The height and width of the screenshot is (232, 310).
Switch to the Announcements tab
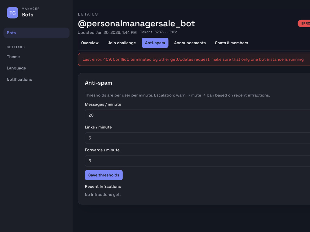pos(190,43)
